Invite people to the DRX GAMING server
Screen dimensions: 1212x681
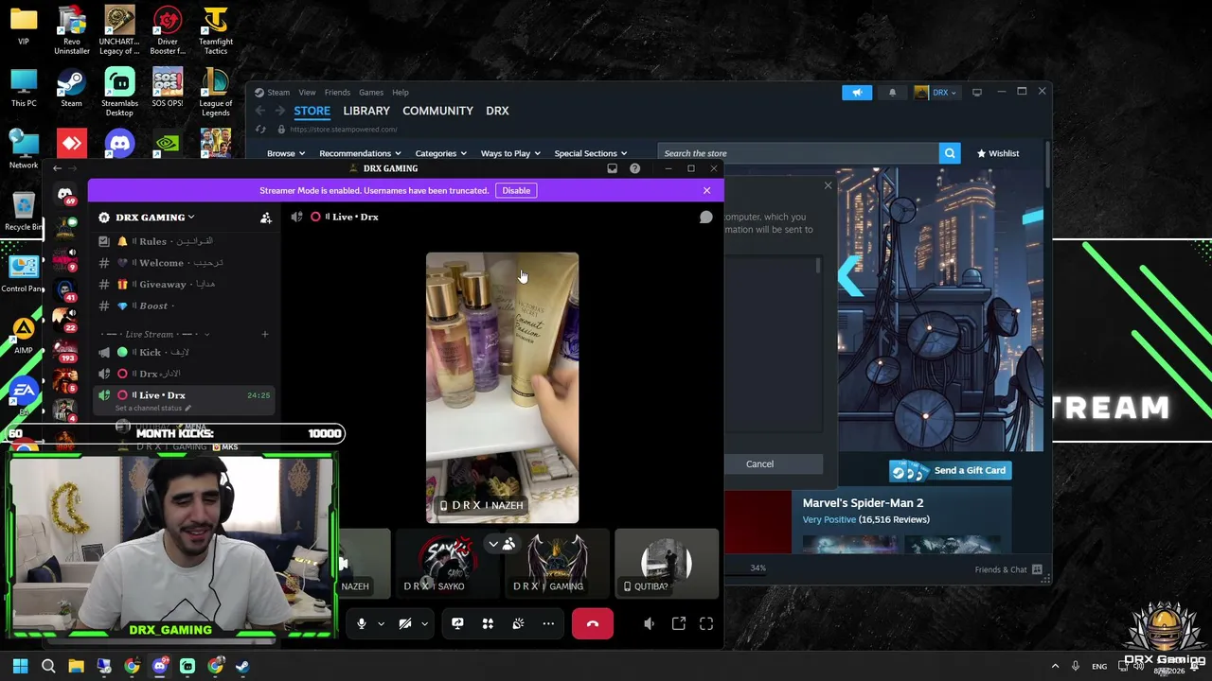[x=266, y=218]
